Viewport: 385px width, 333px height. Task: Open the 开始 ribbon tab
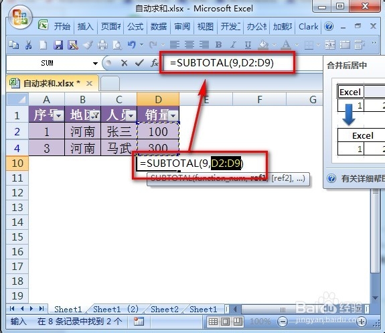click(62, 27)
